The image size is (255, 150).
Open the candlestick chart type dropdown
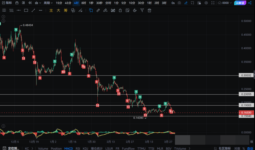click(x=38, y=3)
